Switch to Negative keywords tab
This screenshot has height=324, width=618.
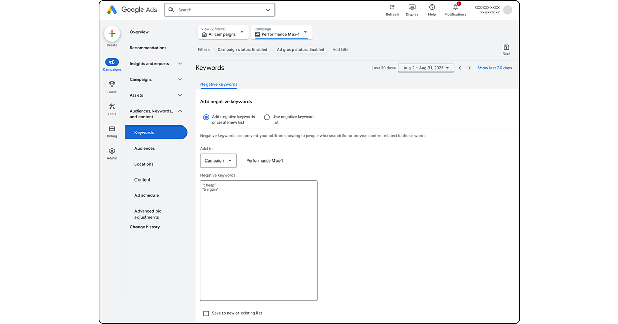pos(219,84)
